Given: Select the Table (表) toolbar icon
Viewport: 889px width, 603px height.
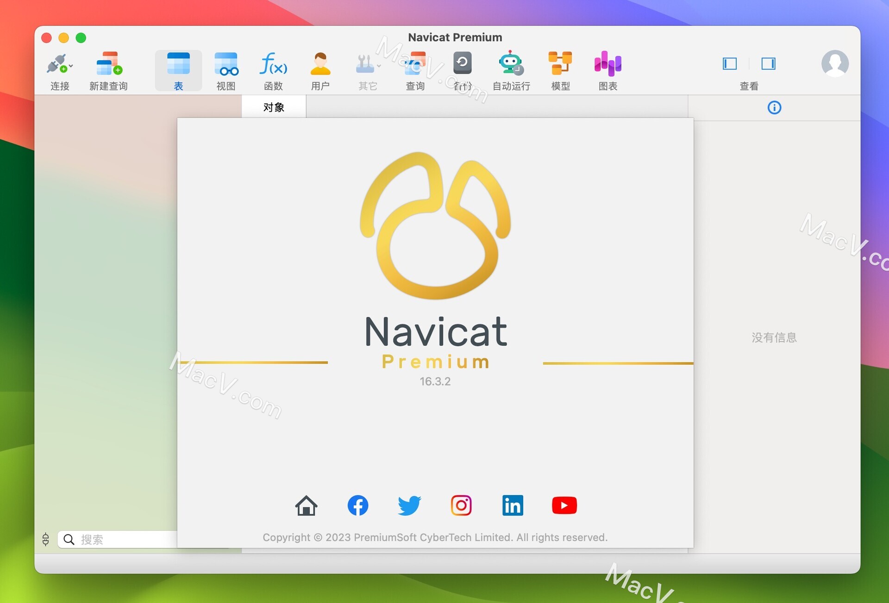Looking at the screenshot, I should pos(178,63).
